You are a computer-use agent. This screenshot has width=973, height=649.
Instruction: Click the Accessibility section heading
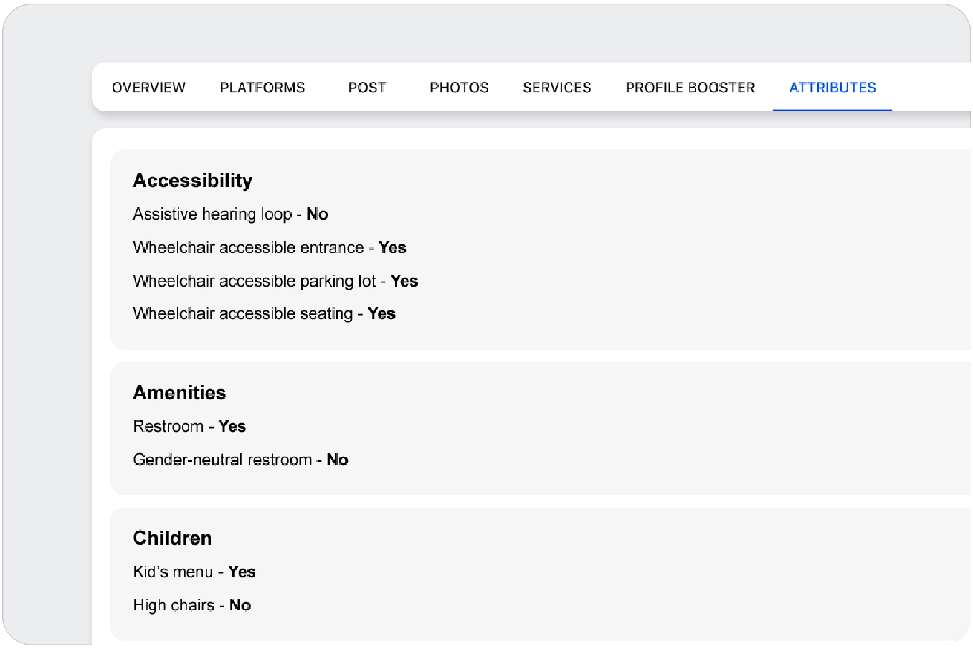[192, 181]
